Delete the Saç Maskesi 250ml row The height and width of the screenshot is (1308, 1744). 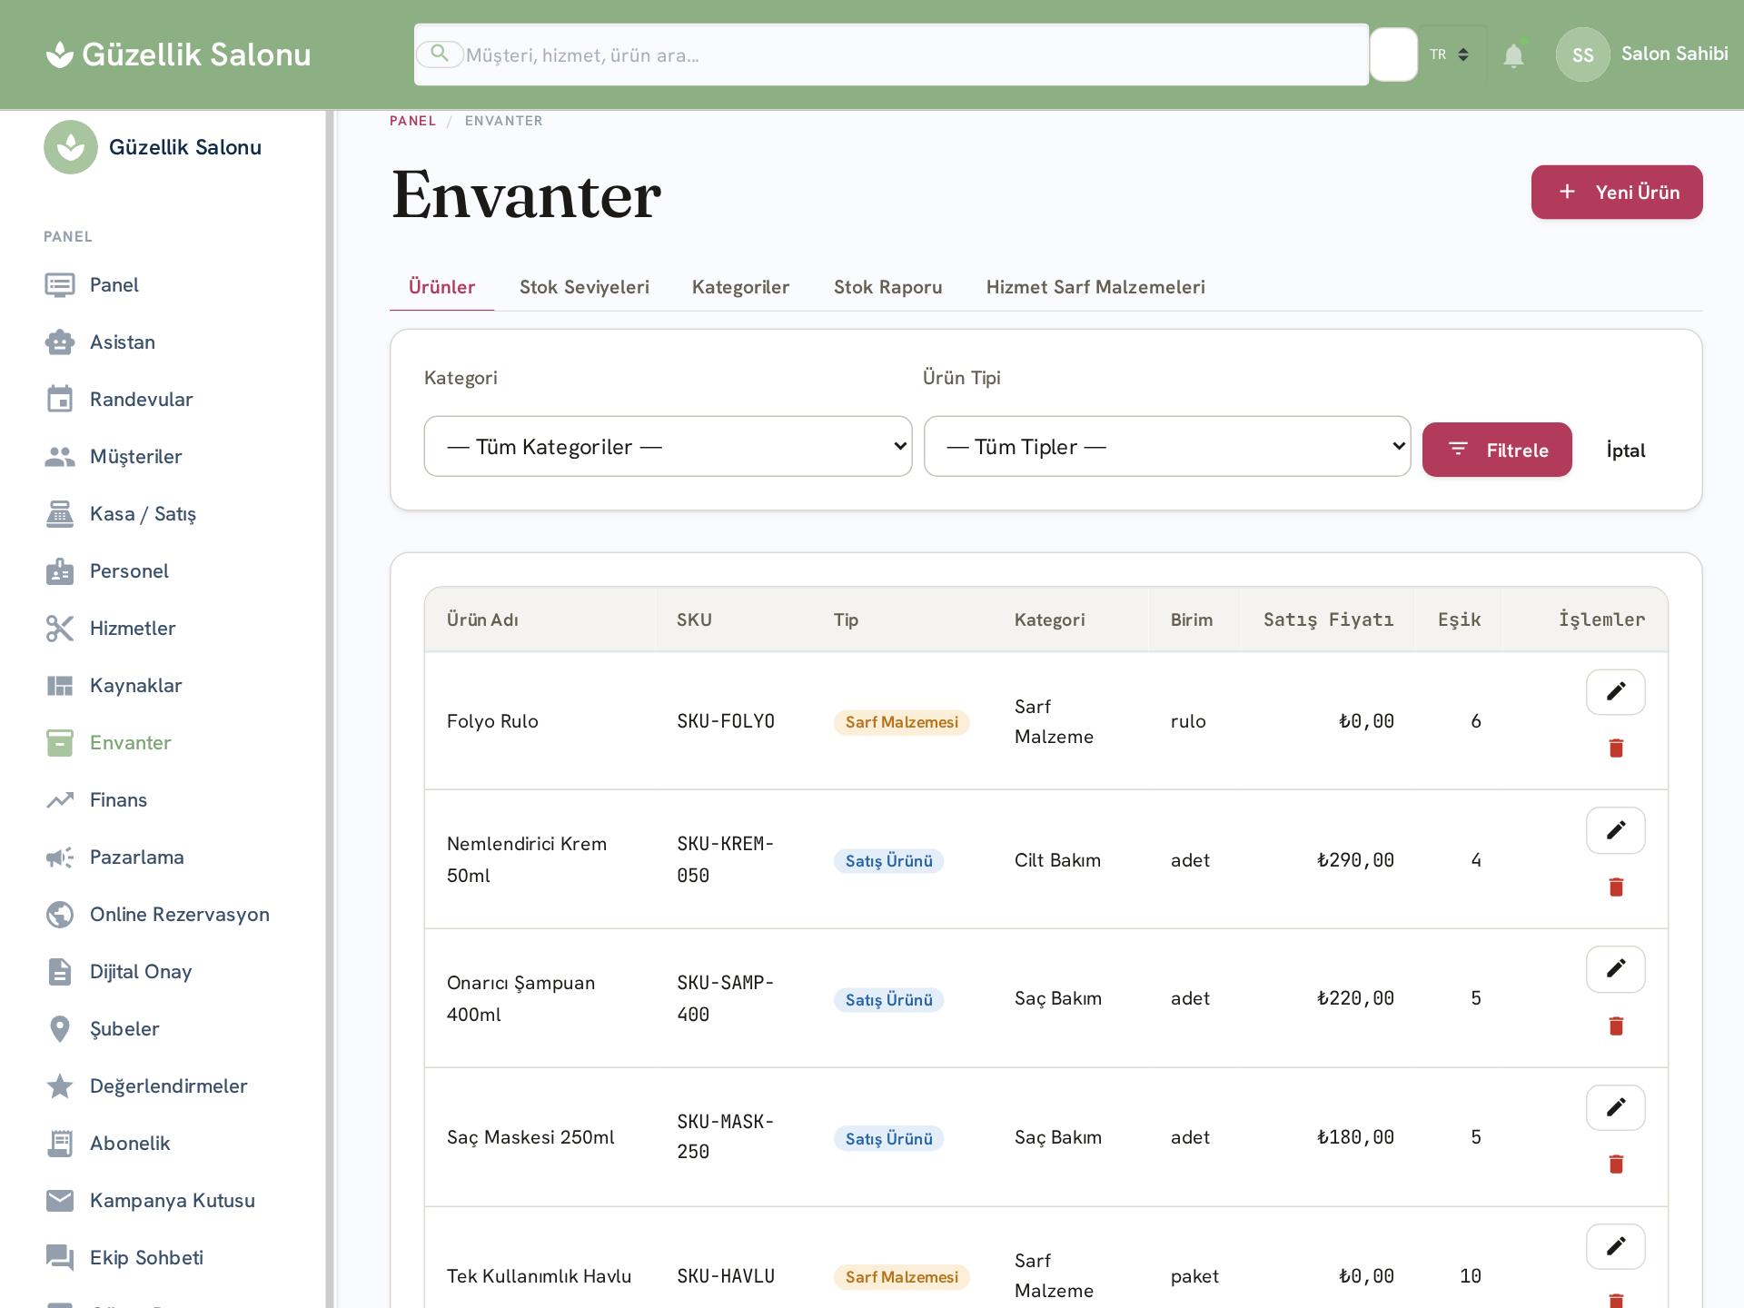[x=1615, y=1164]
